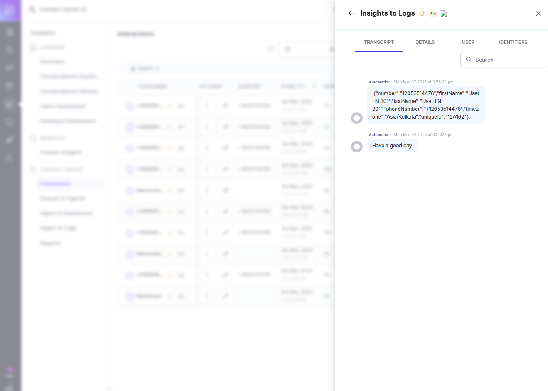The height and width of the screenshot is (391, 548).
Task: Select the Have a good day message
Action: (x=392, y=146)
